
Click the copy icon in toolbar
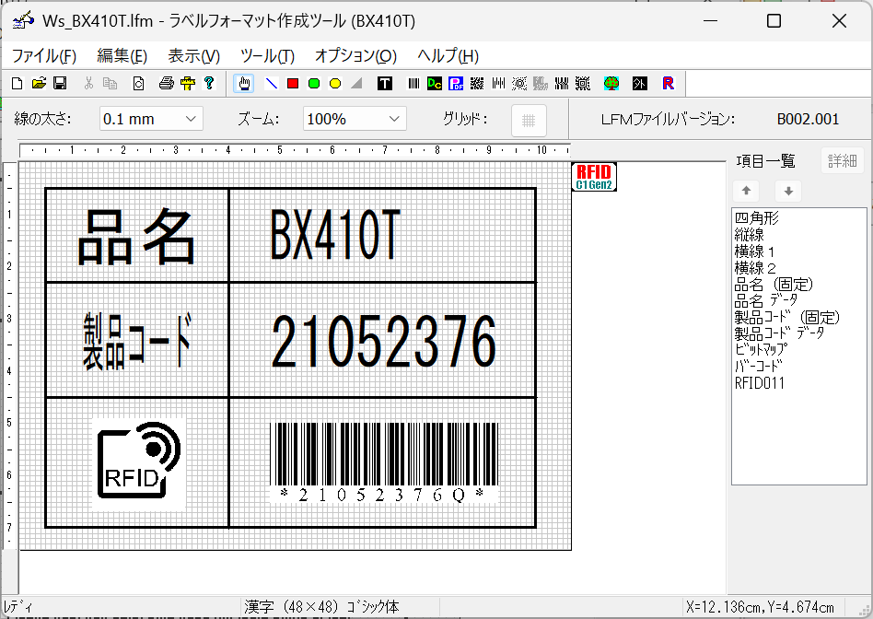110,84
